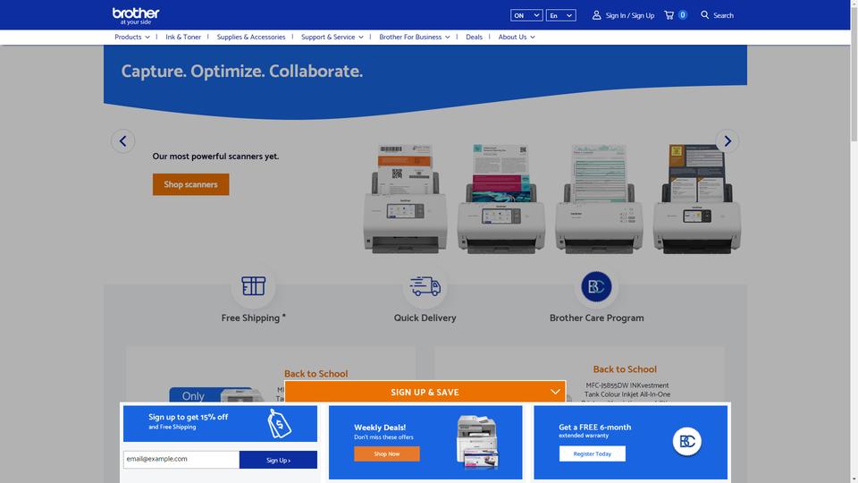Open the Search text link
This screenshot has height=483, width=858.
click(x=723, y=15)
